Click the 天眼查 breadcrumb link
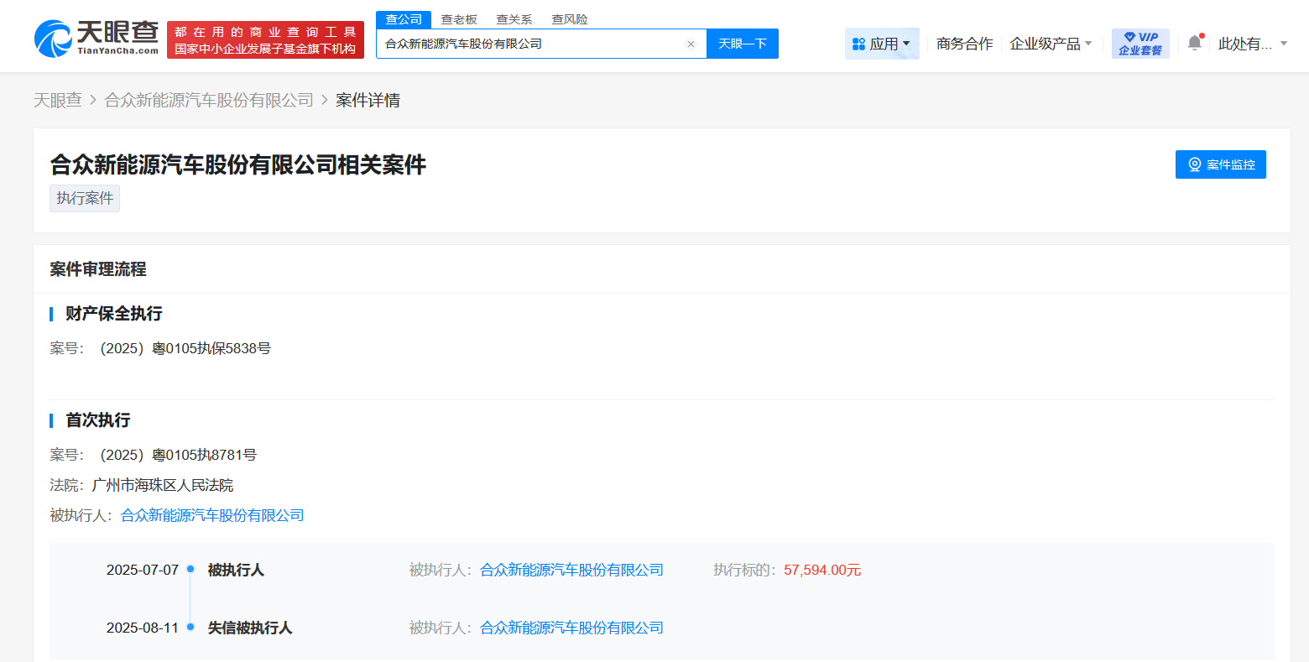 [x=57, y=99]
